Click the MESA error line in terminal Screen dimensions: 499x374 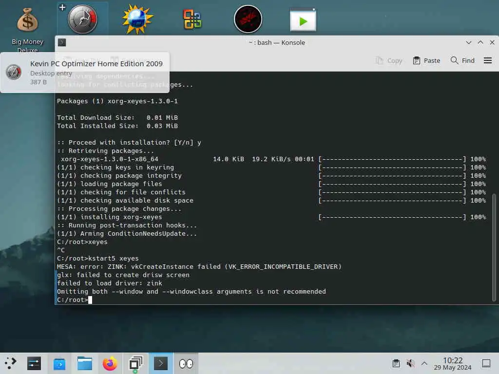point(199,266)
